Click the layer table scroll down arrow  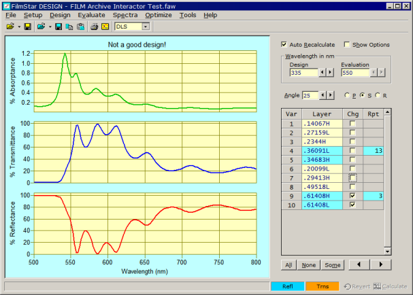[x=387, y=251]
